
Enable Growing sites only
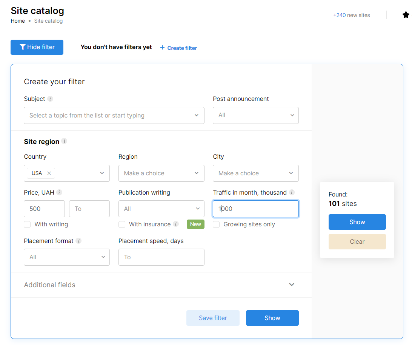coord(216,224)
